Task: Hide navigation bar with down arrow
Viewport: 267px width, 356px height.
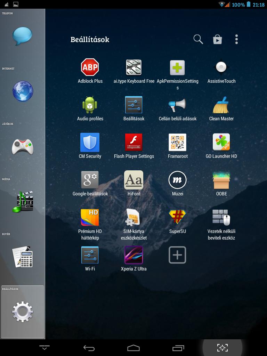Action: (x=44, y=348)
